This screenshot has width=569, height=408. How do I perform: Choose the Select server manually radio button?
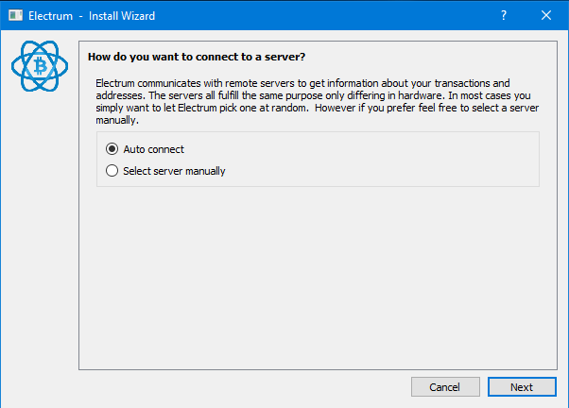pyautogui.click(x=112, y=171)
